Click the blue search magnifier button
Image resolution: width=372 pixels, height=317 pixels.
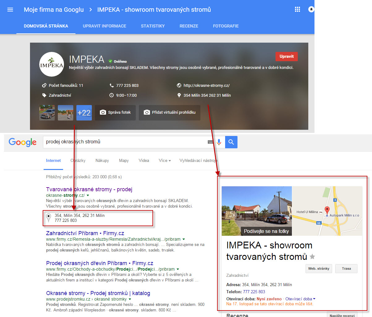click(x=231, y=142)
